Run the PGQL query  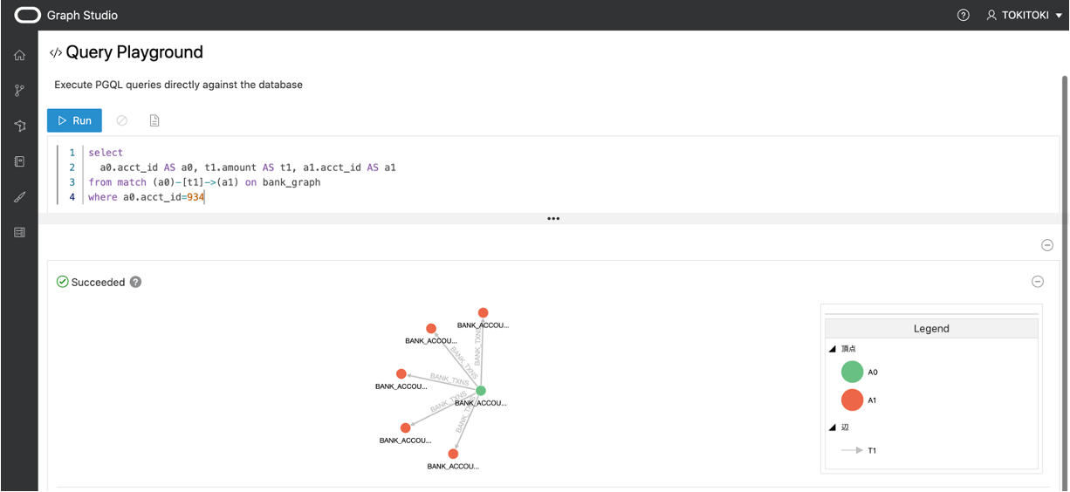coord(74,120)
